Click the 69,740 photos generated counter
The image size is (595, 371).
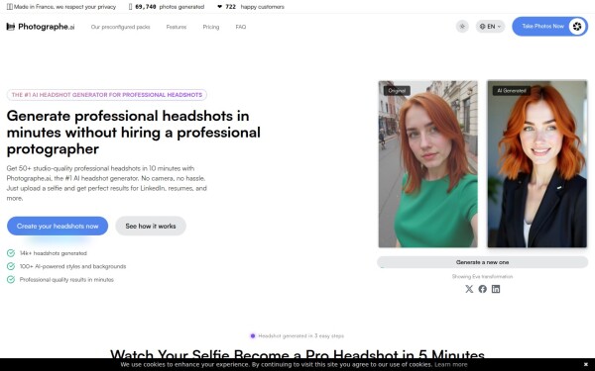[x=170, y=7]
